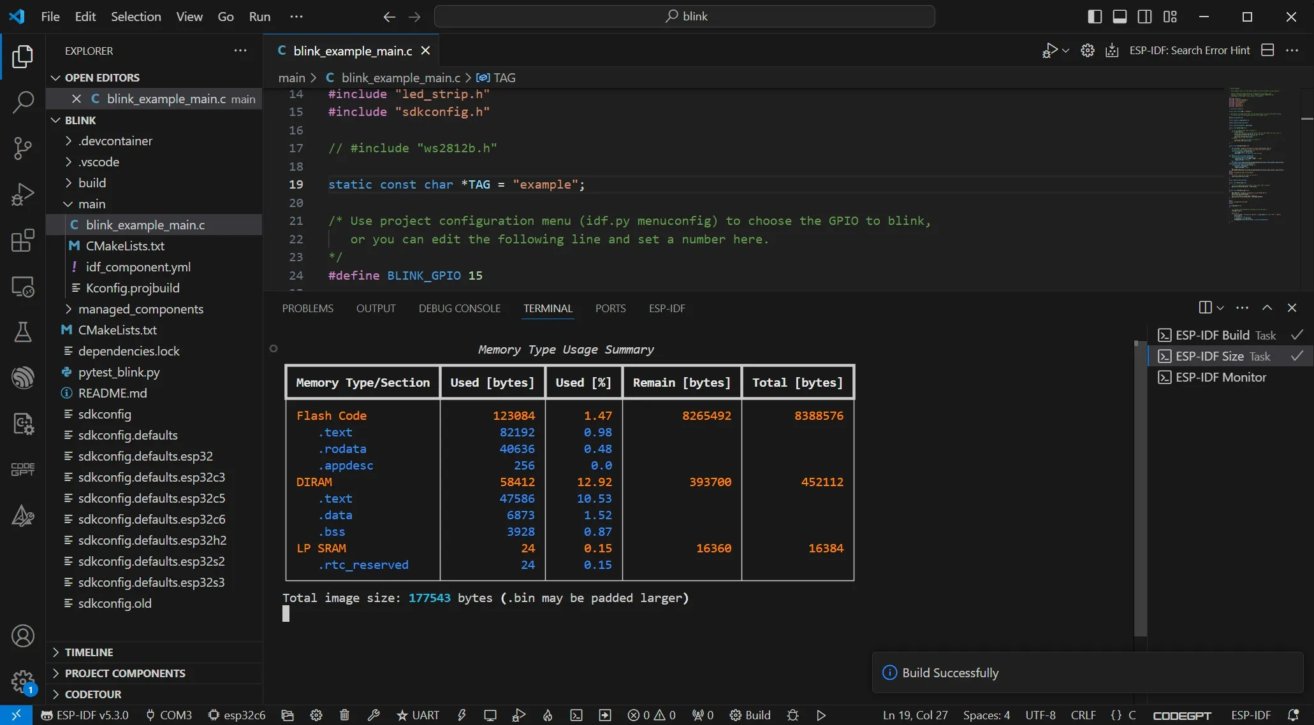Image resolution: width=1314 pixels, height=725 pixels.
Task: Open the Extensions sidebar view
Action: click(23, 240)
